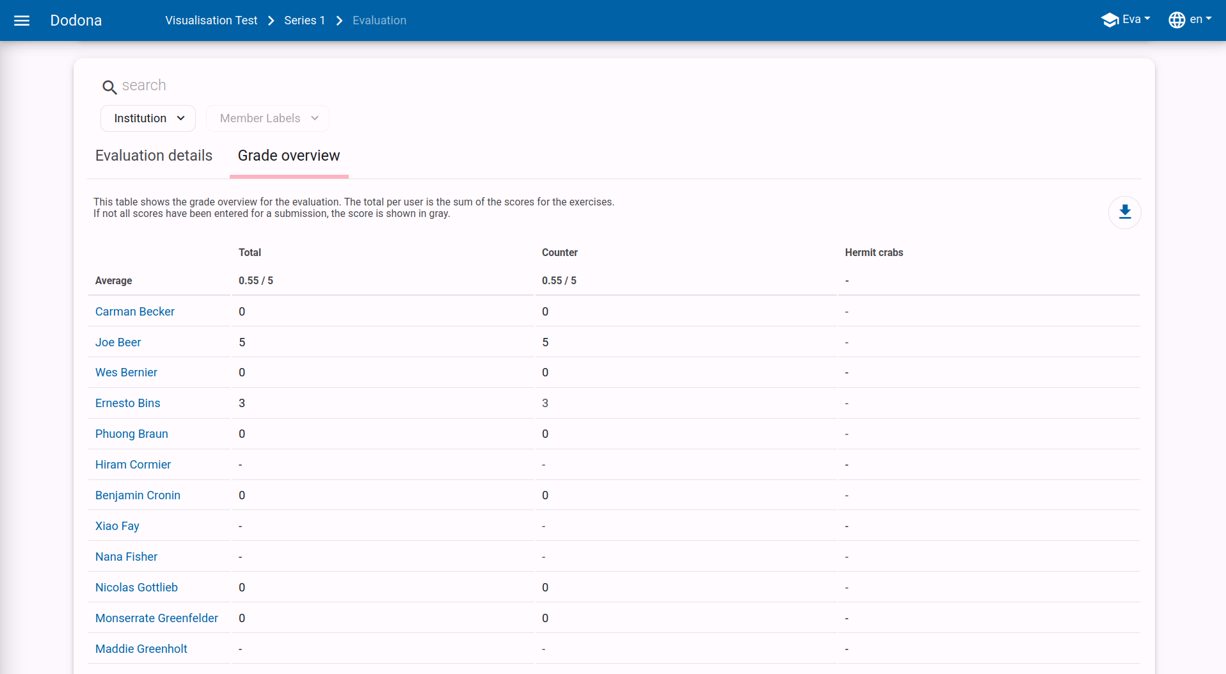Image resolution: width=1226 pixels, height=674 pixels.
Task: Download the grade overview export
Action: [x=1125, y=213]
